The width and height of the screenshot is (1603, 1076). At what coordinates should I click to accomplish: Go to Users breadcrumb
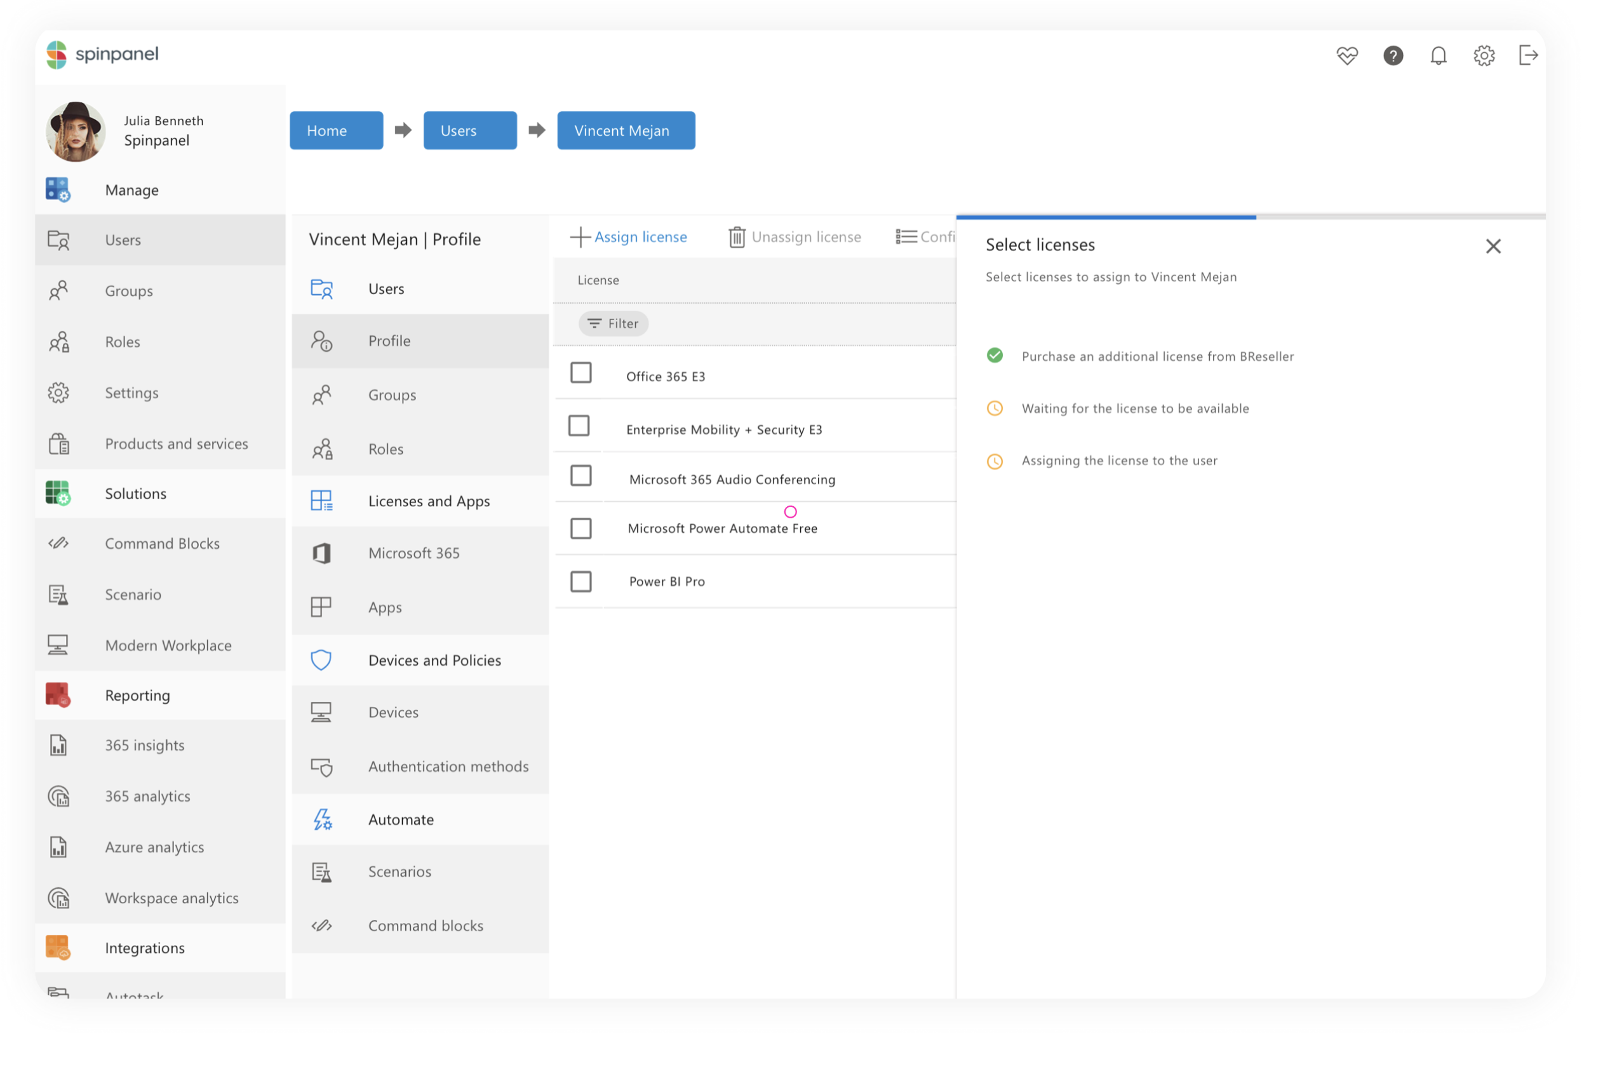470,130
